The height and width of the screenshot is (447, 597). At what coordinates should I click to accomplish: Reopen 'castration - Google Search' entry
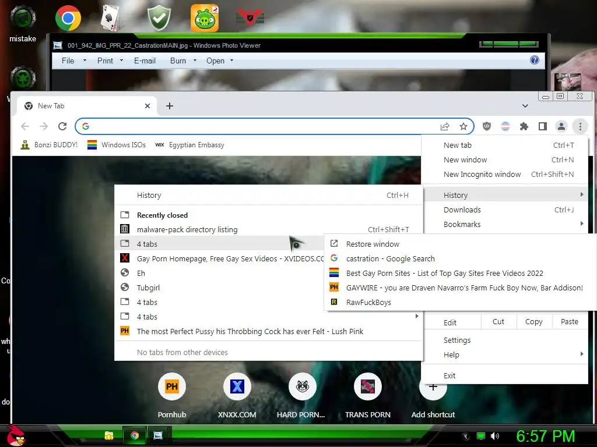coord(460,258)
